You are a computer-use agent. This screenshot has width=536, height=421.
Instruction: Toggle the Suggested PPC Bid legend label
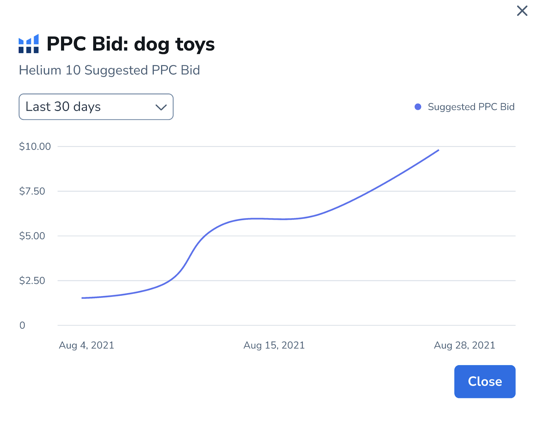(x=471, y=107)
